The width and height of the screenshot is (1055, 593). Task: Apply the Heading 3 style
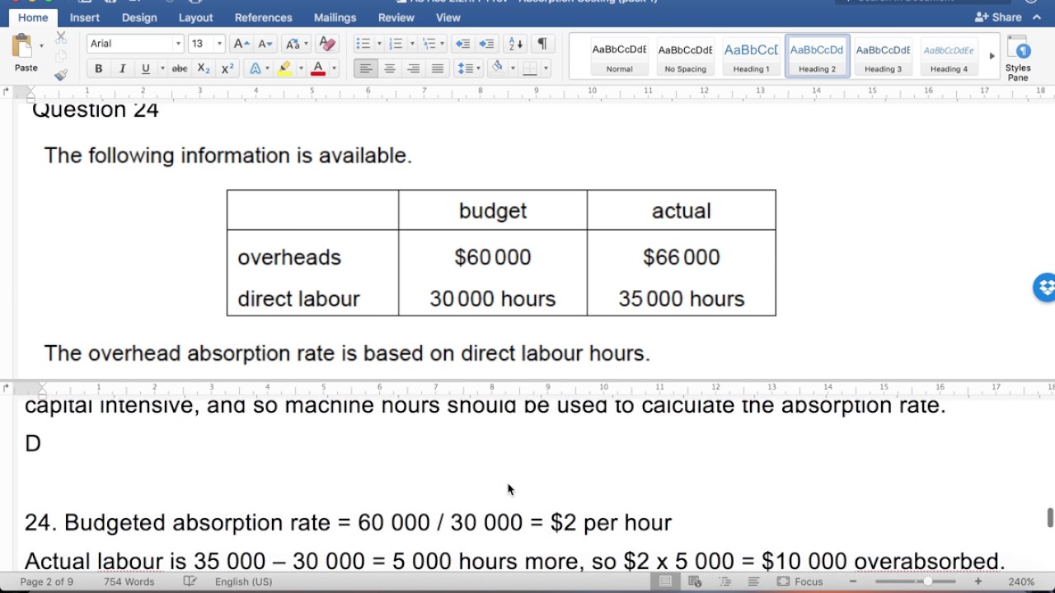point(883,57)
